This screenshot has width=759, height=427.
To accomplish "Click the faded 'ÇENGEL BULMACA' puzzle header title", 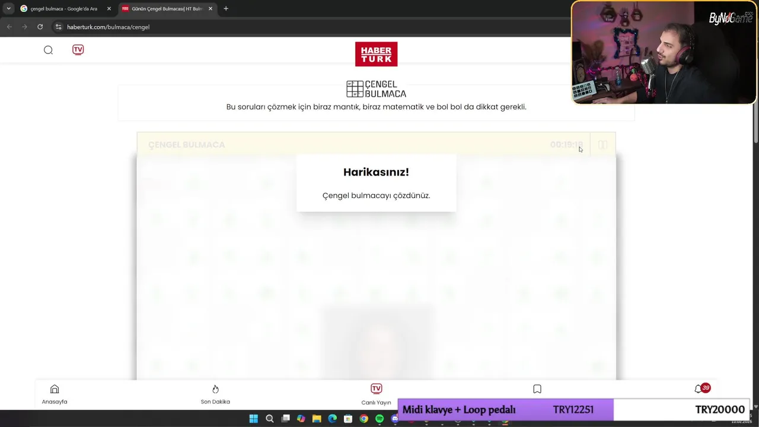I will 186,145.
